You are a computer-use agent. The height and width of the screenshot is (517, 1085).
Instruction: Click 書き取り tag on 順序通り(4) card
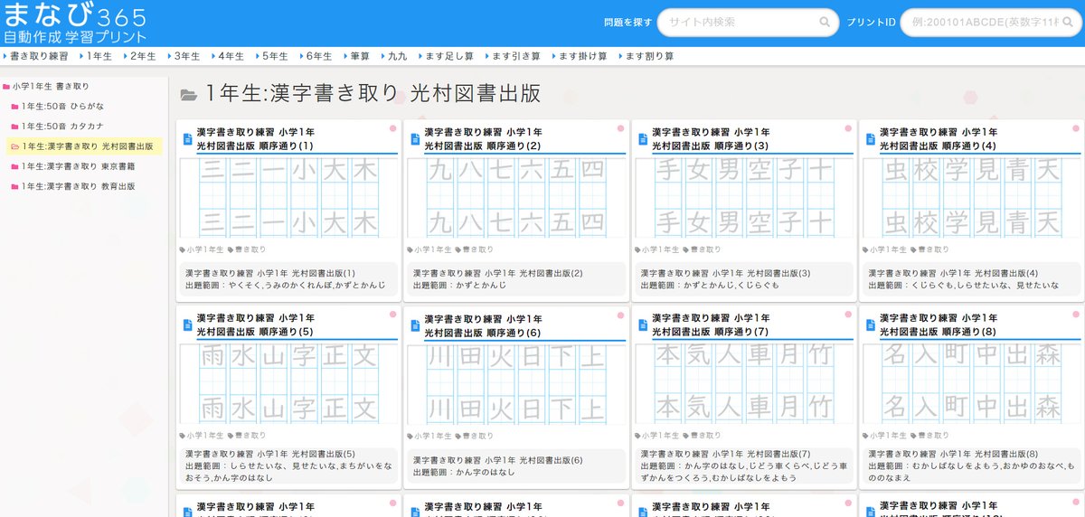tap(929, 249)
